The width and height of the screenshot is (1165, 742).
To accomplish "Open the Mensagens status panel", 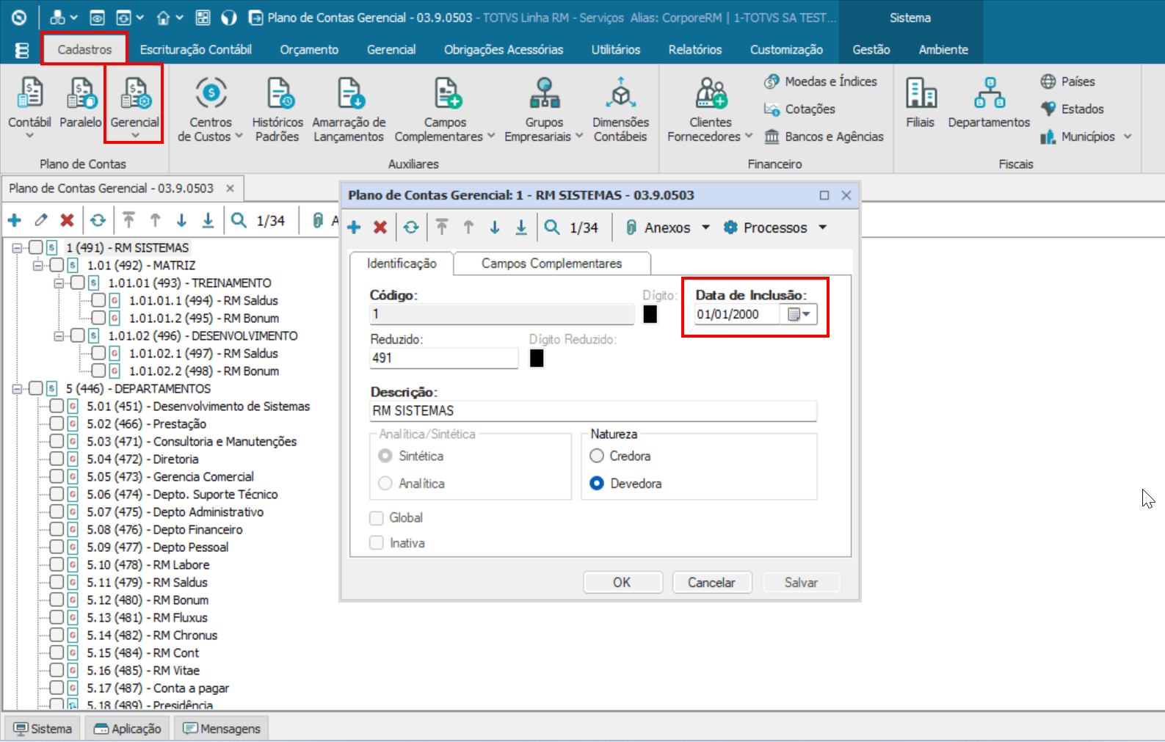I will [x=222, y=729].
